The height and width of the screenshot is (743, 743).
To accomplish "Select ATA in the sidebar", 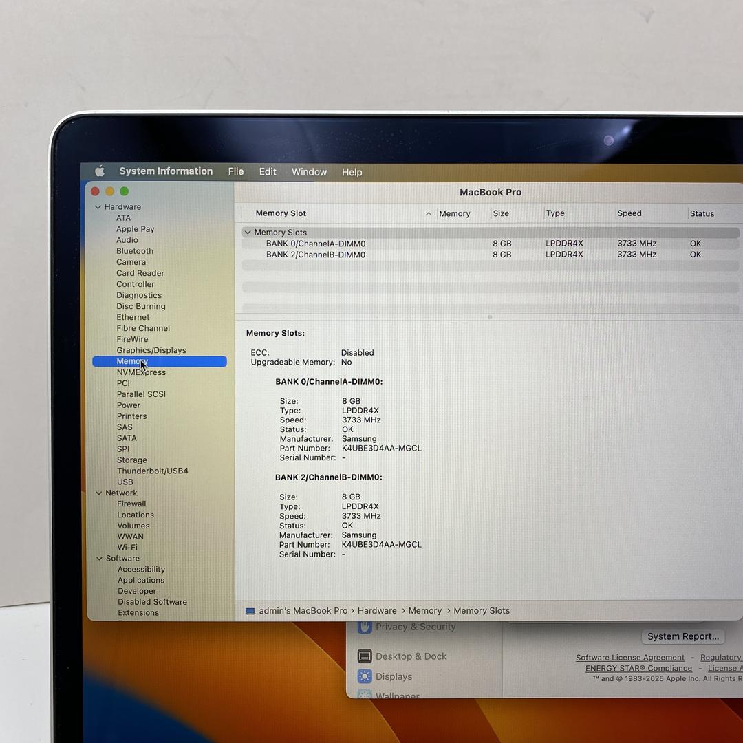I will 123,218.
